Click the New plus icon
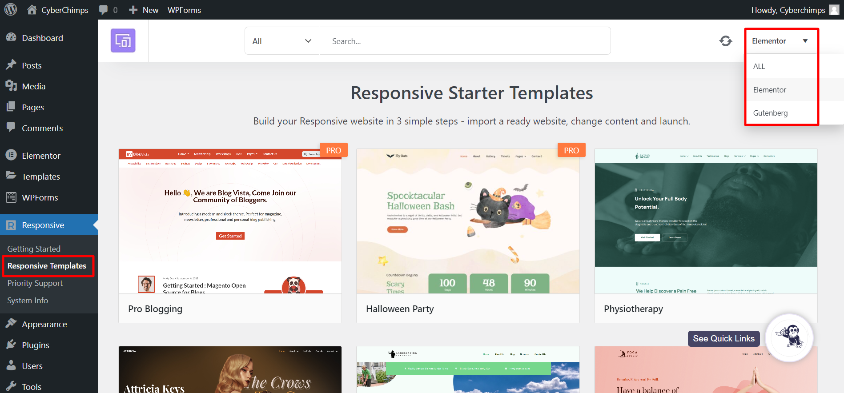This screenshot has width=844, height=393. coord(133,10)
